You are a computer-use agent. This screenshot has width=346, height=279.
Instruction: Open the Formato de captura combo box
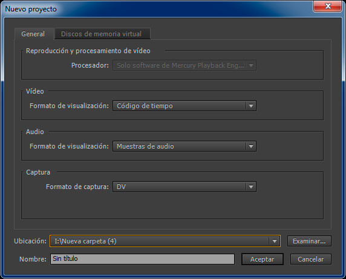184,187
